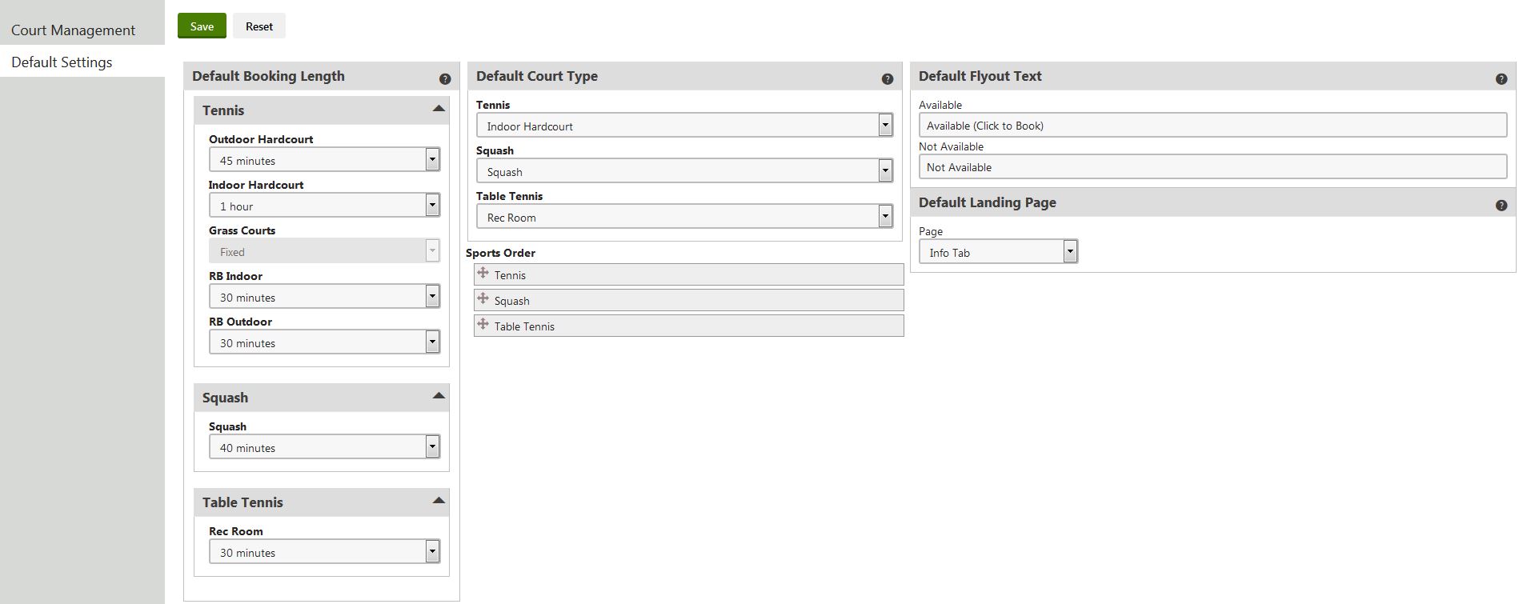Collapse the Squash booking length section

[x=438, y=396]
